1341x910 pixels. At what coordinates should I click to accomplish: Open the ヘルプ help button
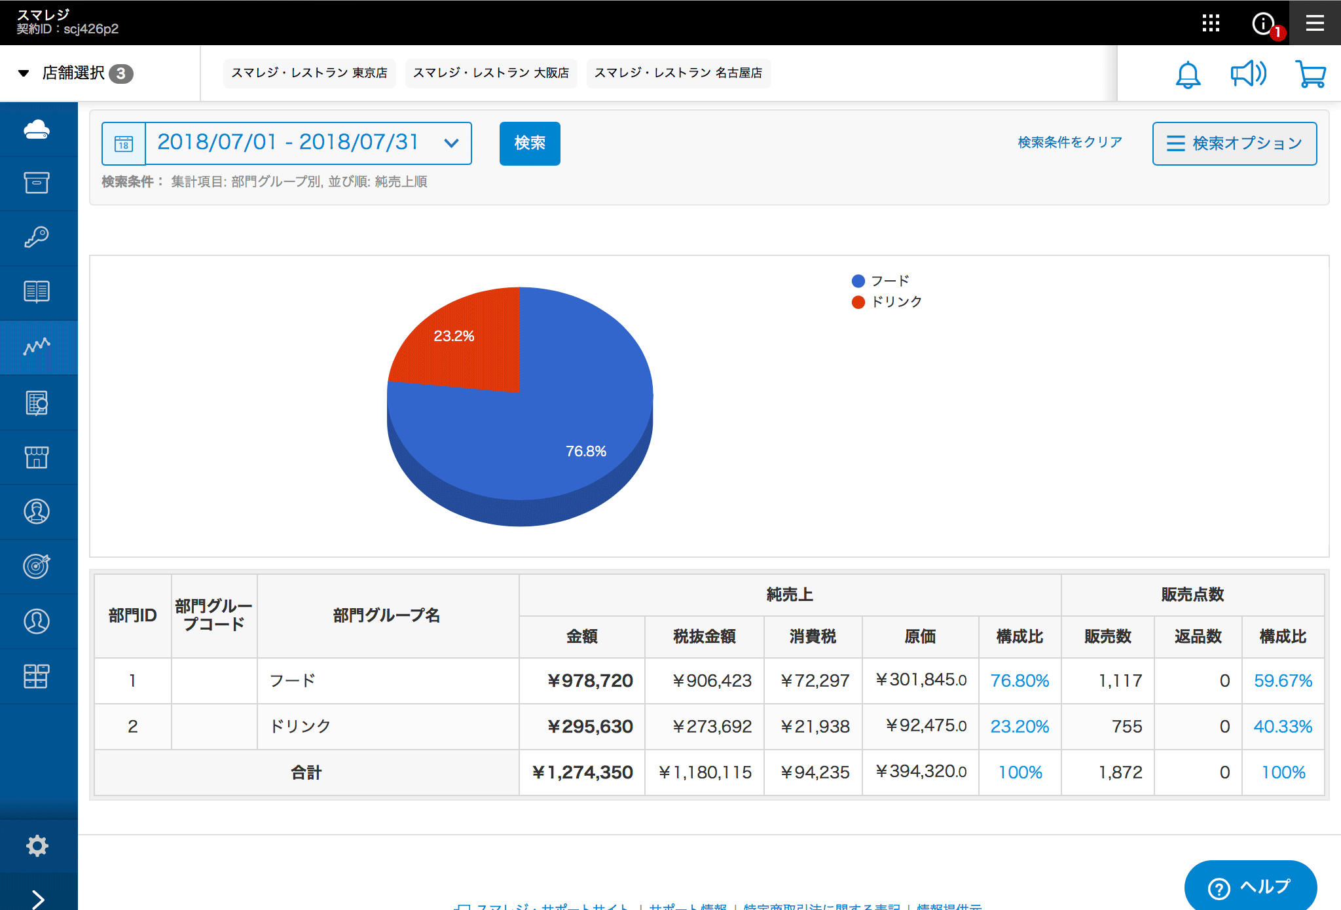point(1251,886)
